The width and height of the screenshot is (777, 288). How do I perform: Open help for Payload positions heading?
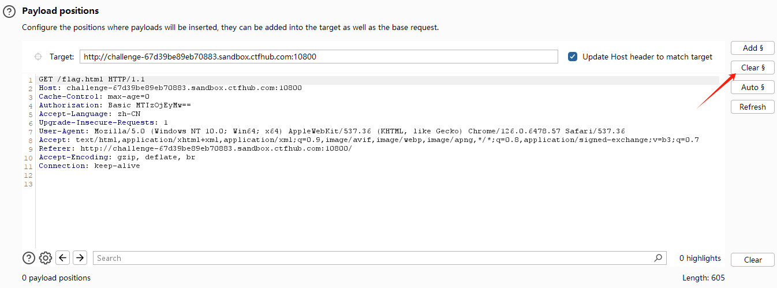click(9, 12)
